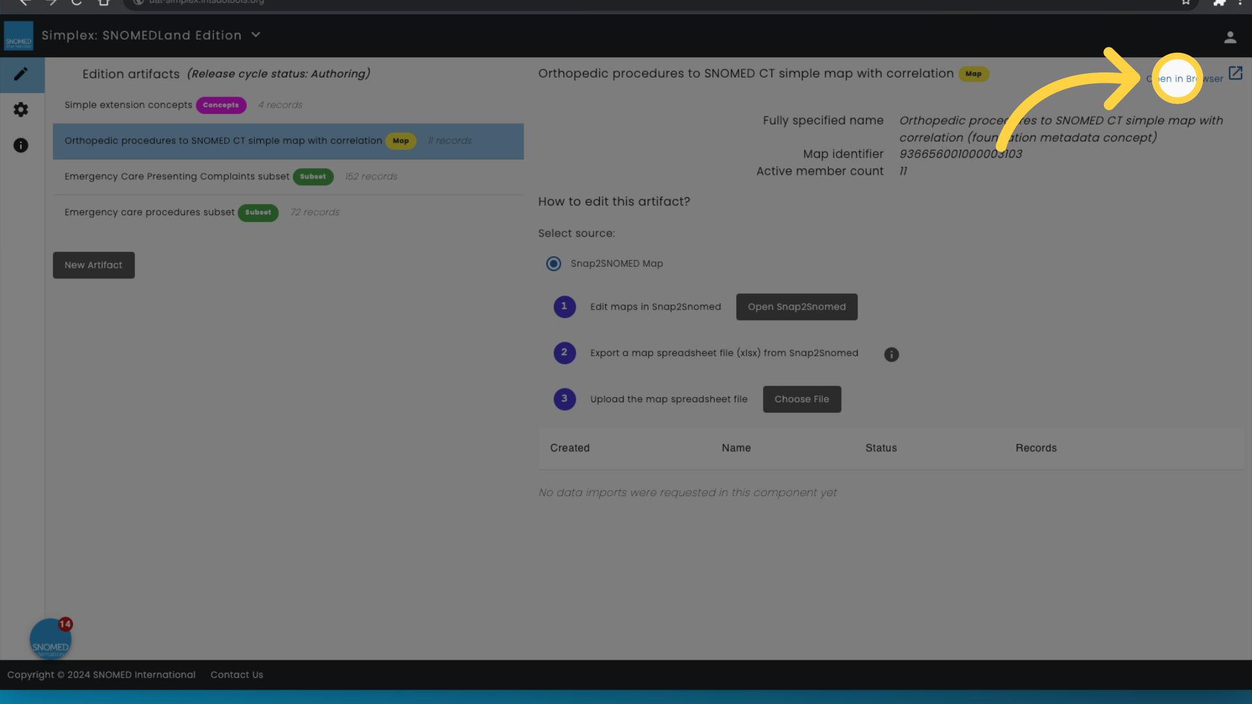The height and width of the screenshot is (704, 1252).
Task: Click the Contact Us footer link
Action: click(x=237, y=675)
